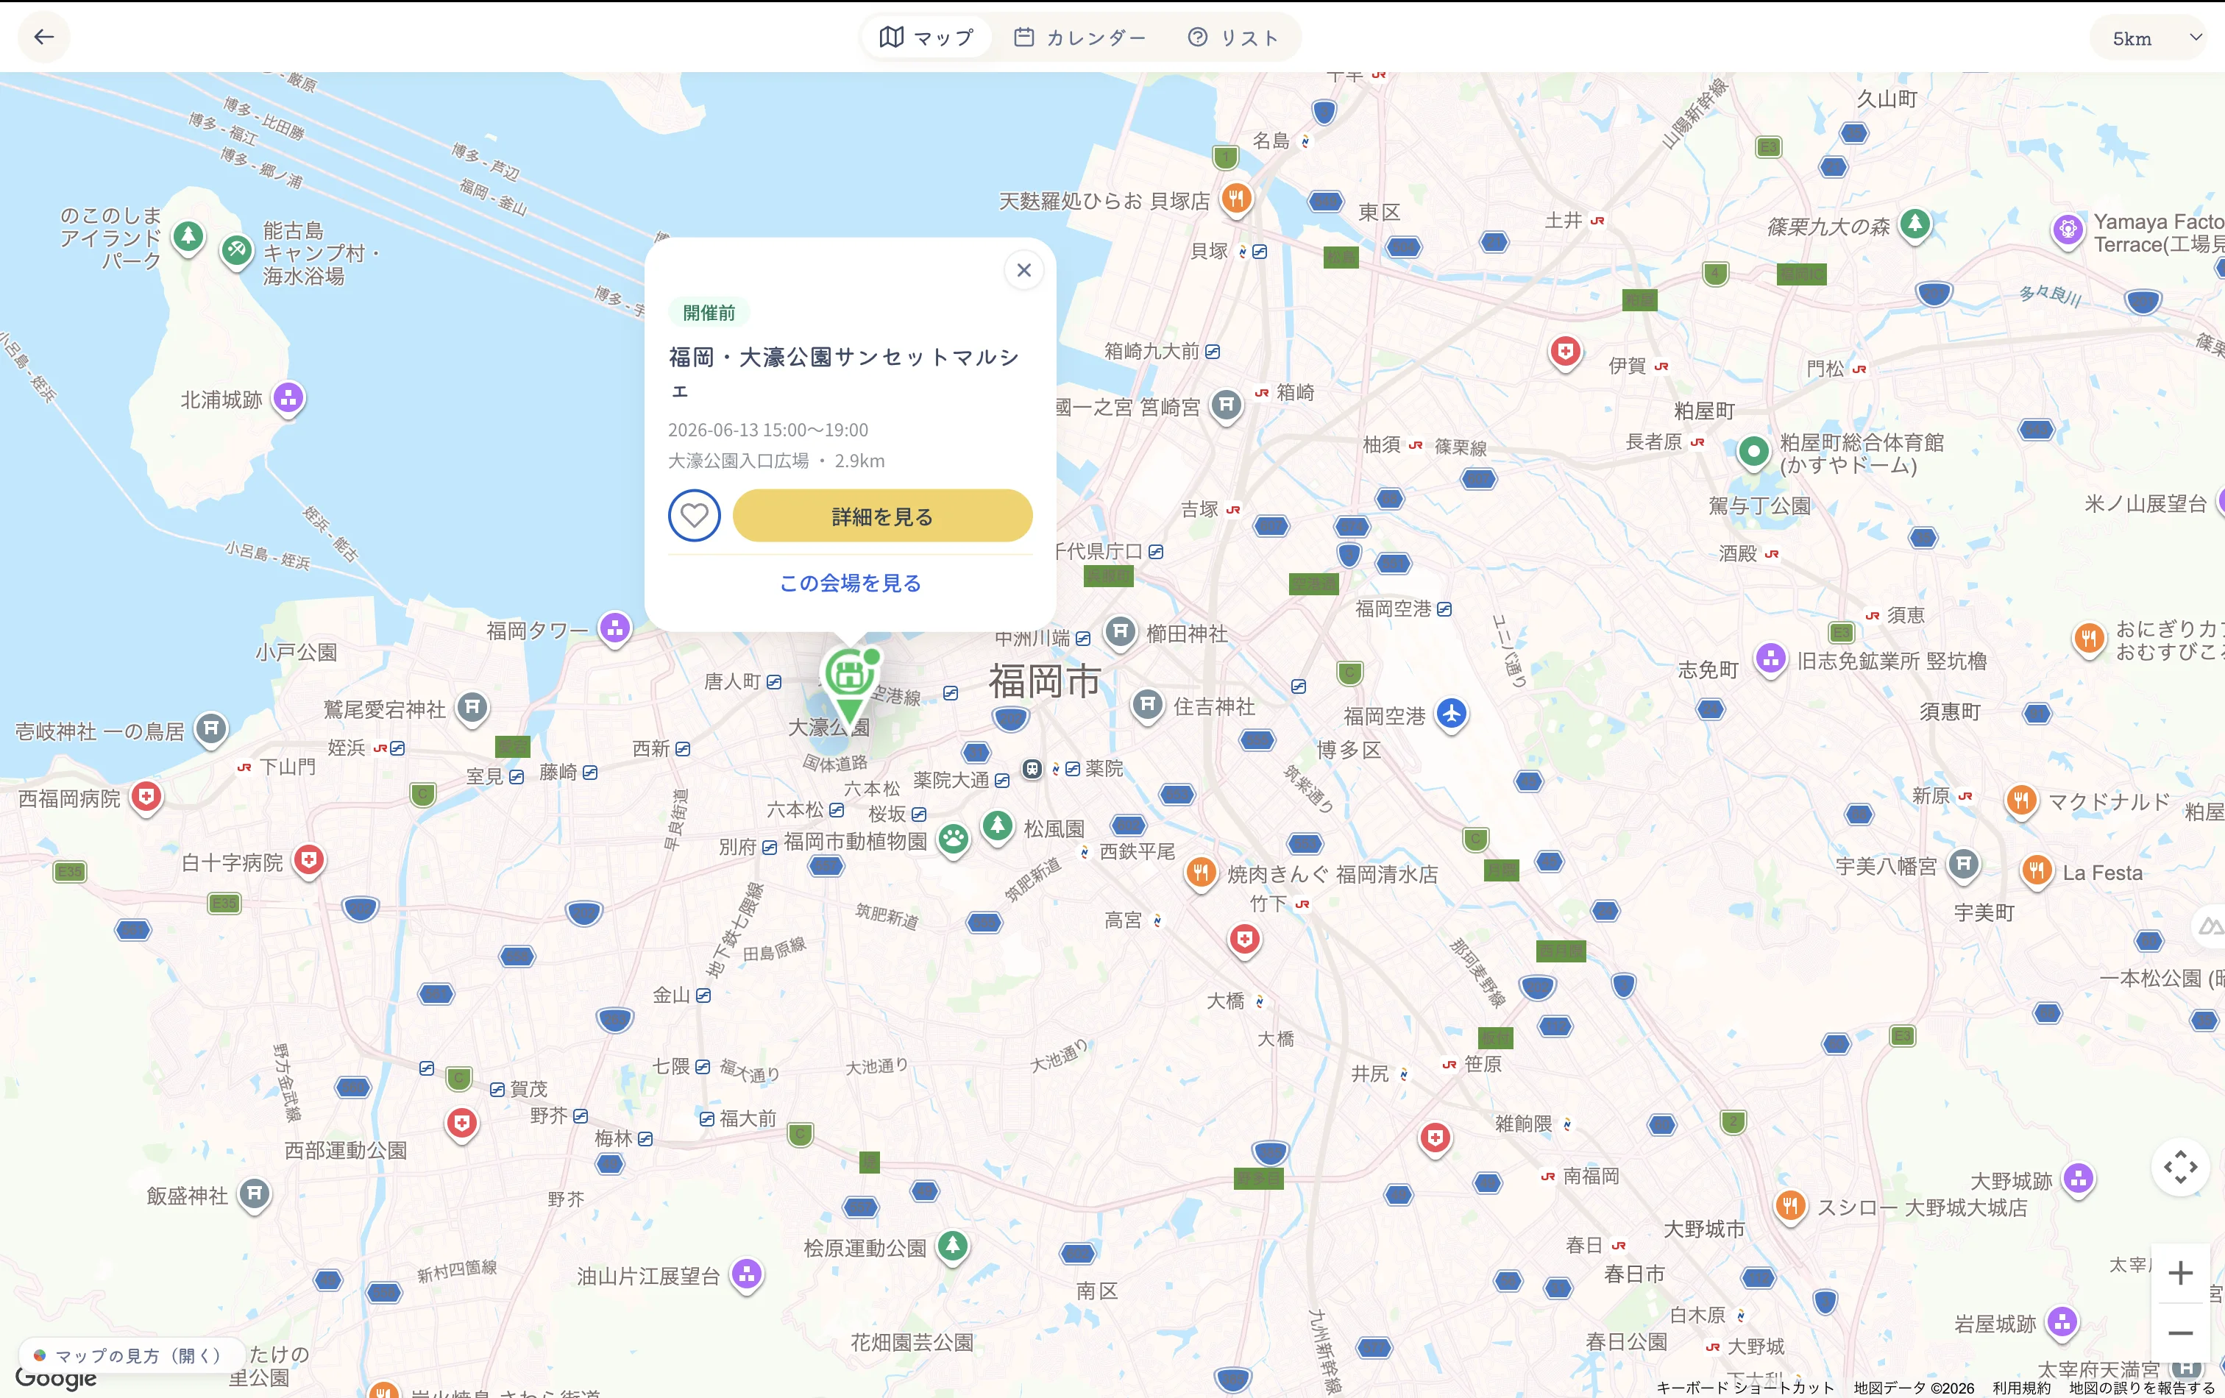
Task: Select the 西福岡病院 hospital marker
Action: 146,796
